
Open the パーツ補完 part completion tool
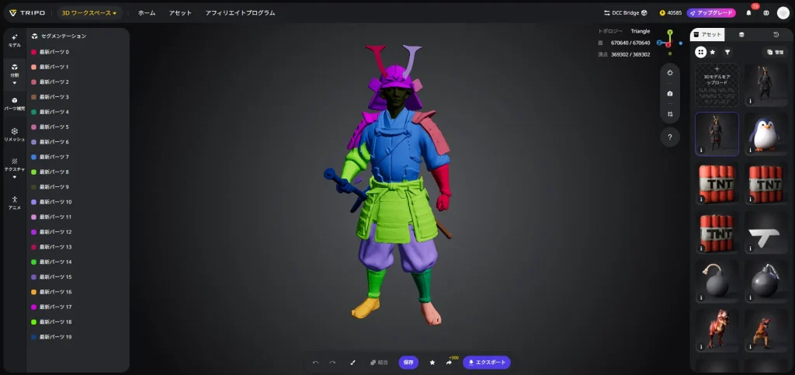pos(14,103)
